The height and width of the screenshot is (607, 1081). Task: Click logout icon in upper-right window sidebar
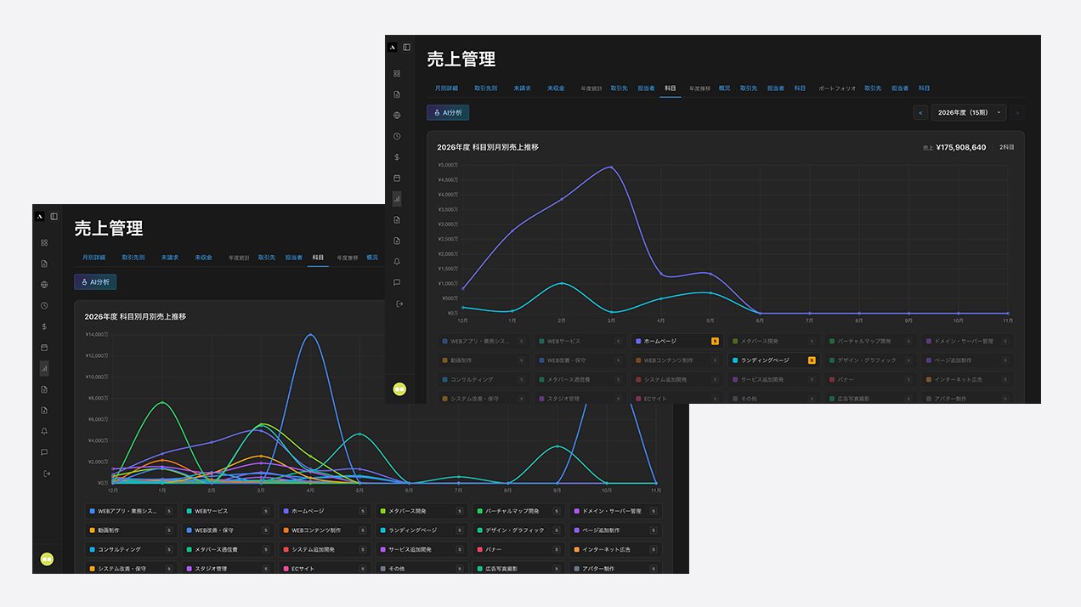(397, 303)
